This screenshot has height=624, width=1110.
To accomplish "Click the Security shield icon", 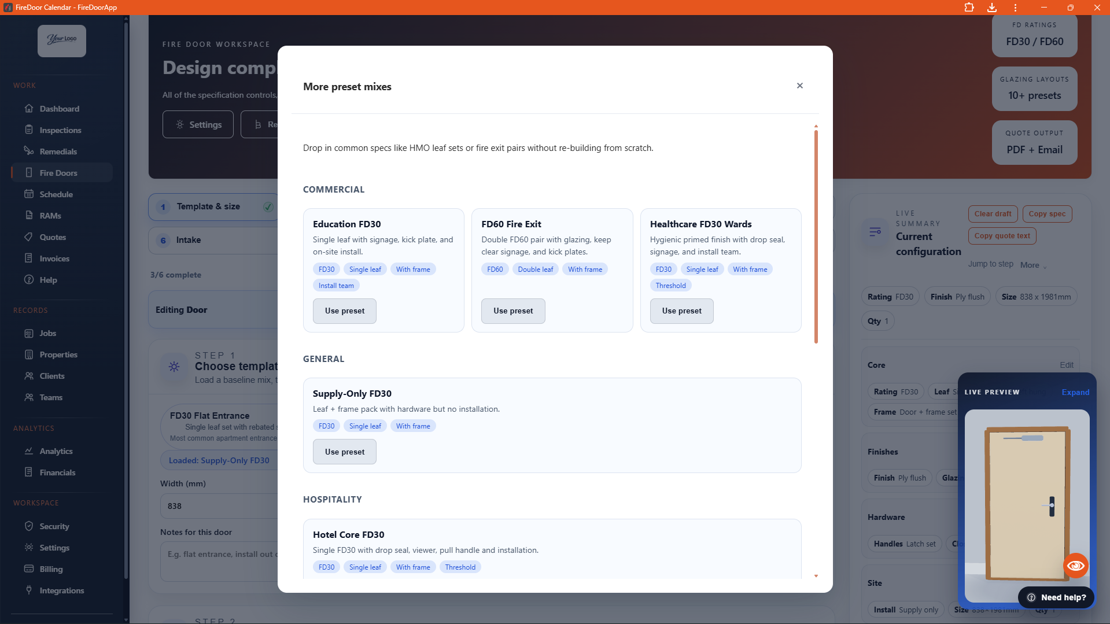I will pos(29,526).
